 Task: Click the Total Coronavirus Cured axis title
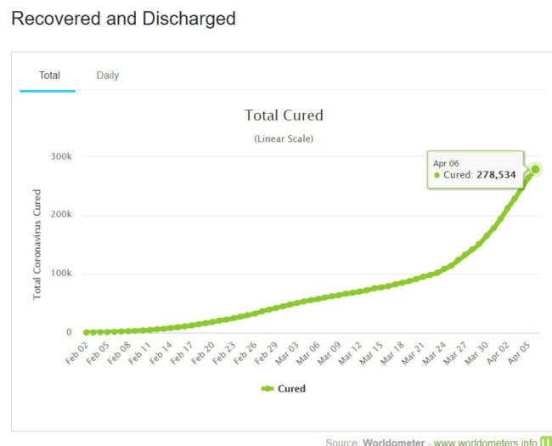point(37,244)
